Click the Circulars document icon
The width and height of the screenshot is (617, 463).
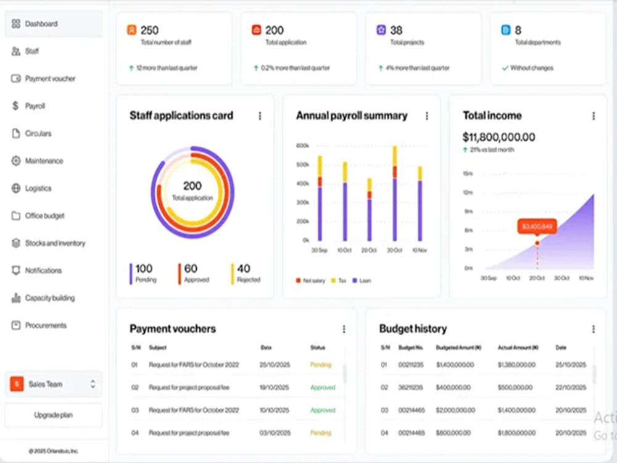[x=16, y=133]
